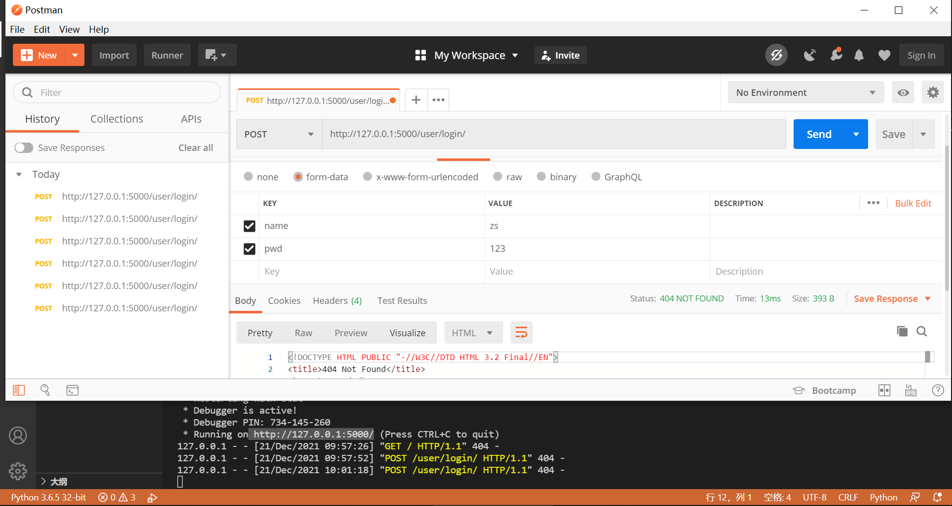Screen dimensions: 952x506
Task: Select x-www-form-urlencoded body type
Action: pos(367,177)
